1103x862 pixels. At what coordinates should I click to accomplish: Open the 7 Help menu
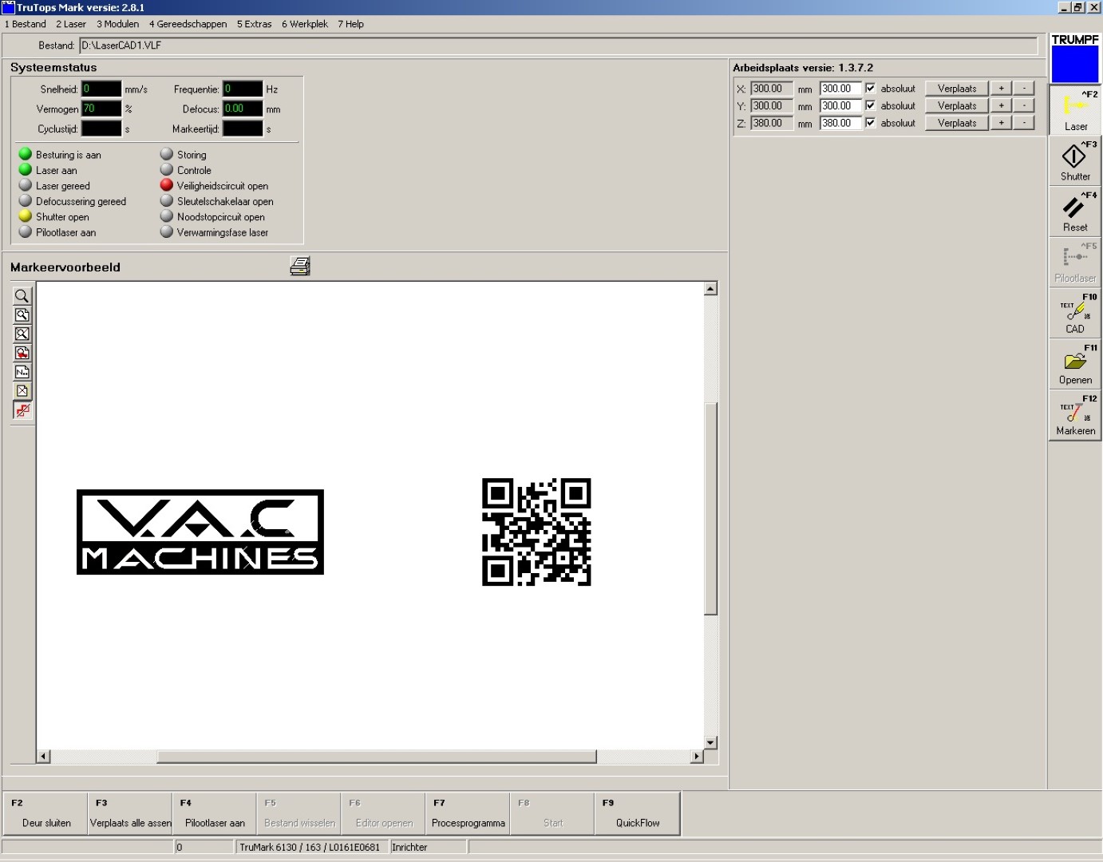(351, 24)
